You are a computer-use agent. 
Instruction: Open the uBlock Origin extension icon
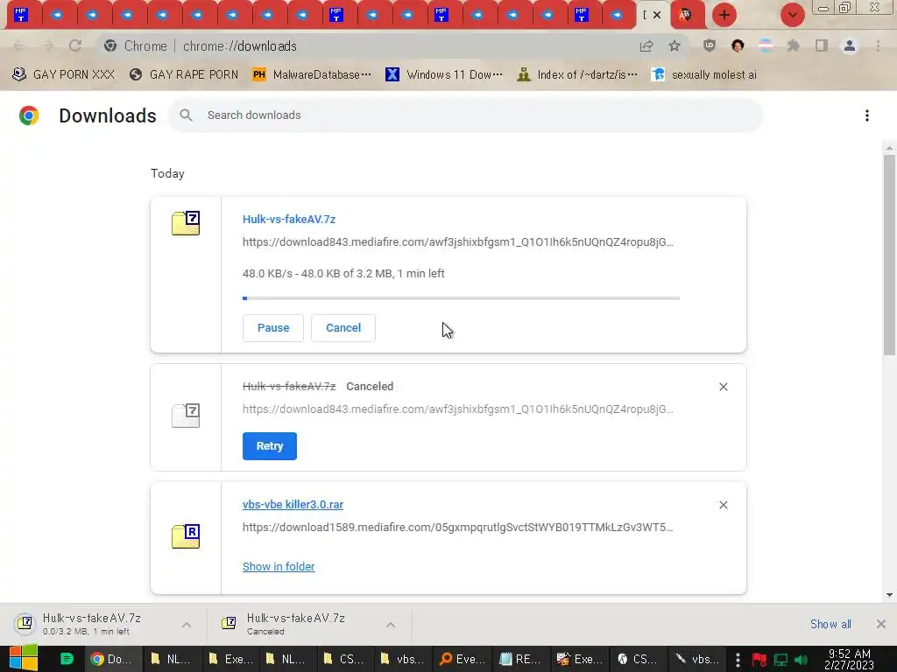(x=710, y=45)
